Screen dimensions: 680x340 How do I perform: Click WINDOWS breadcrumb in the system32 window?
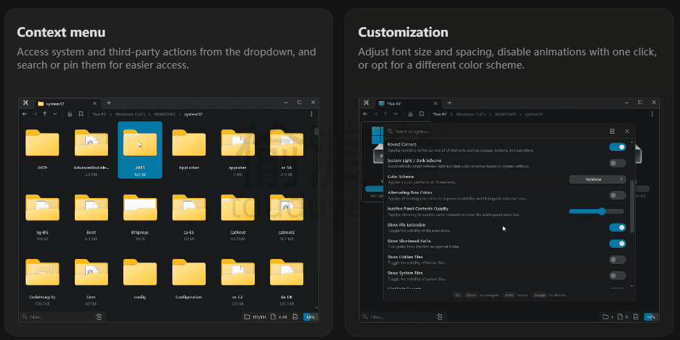coord(165,114)
